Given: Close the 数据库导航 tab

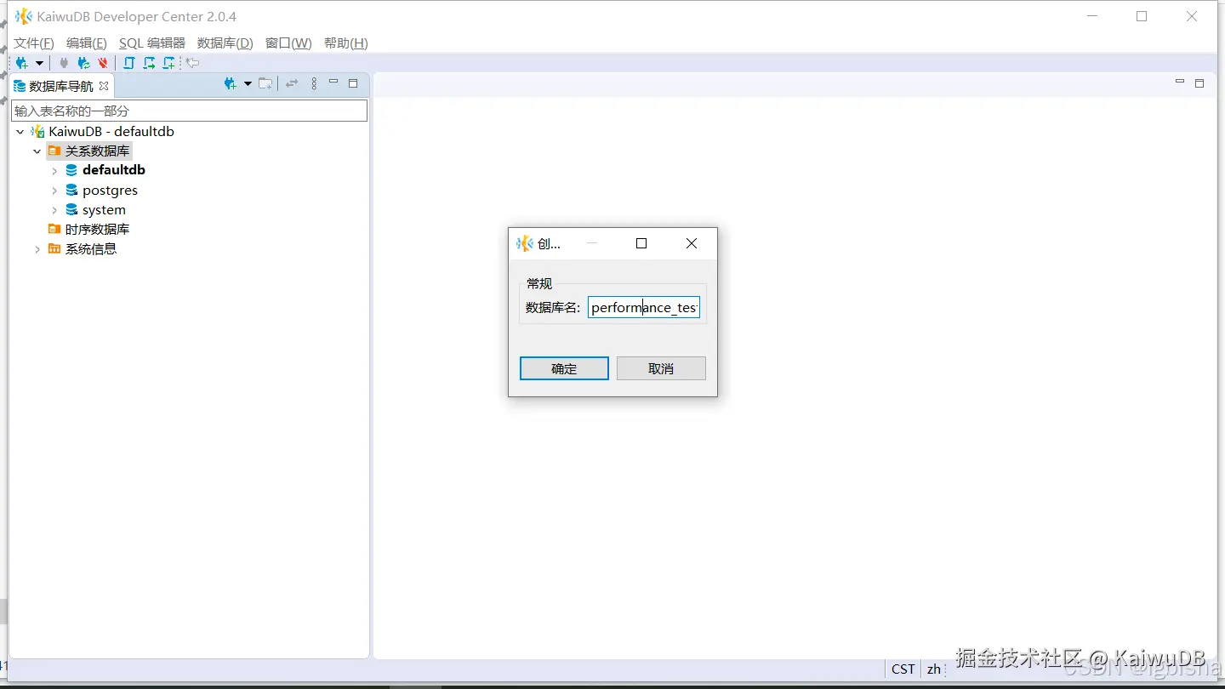Looking at the screenshot, I should pos(104,86).
